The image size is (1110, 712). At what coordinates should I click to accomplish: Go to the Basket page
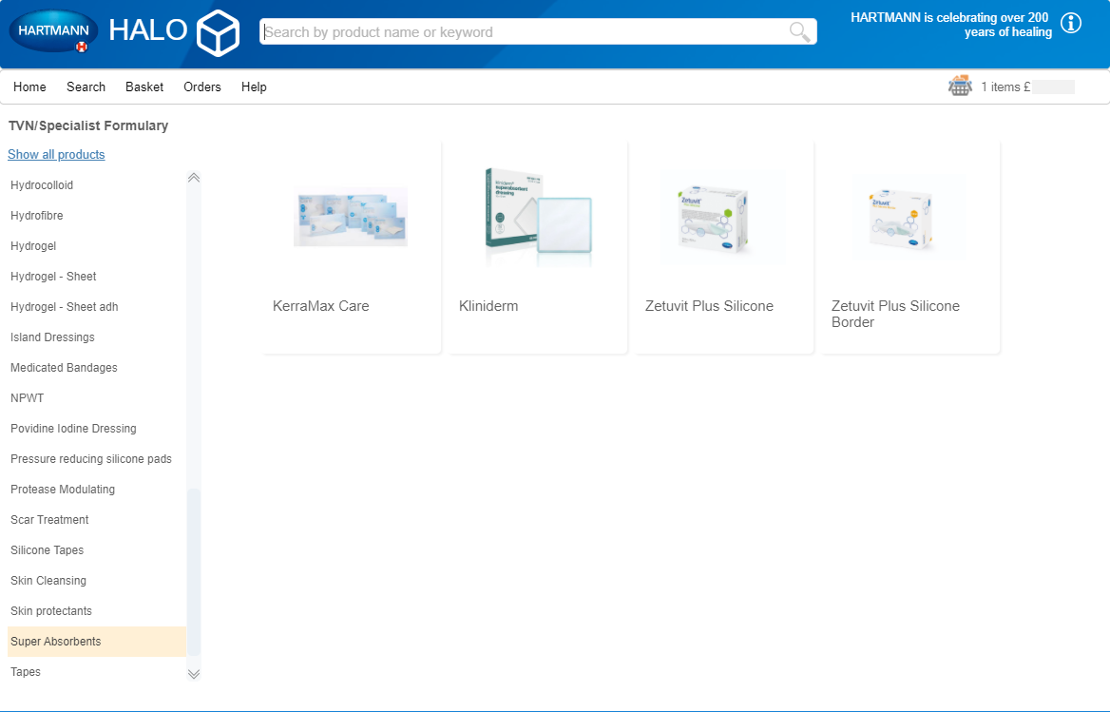pos(144,87)
